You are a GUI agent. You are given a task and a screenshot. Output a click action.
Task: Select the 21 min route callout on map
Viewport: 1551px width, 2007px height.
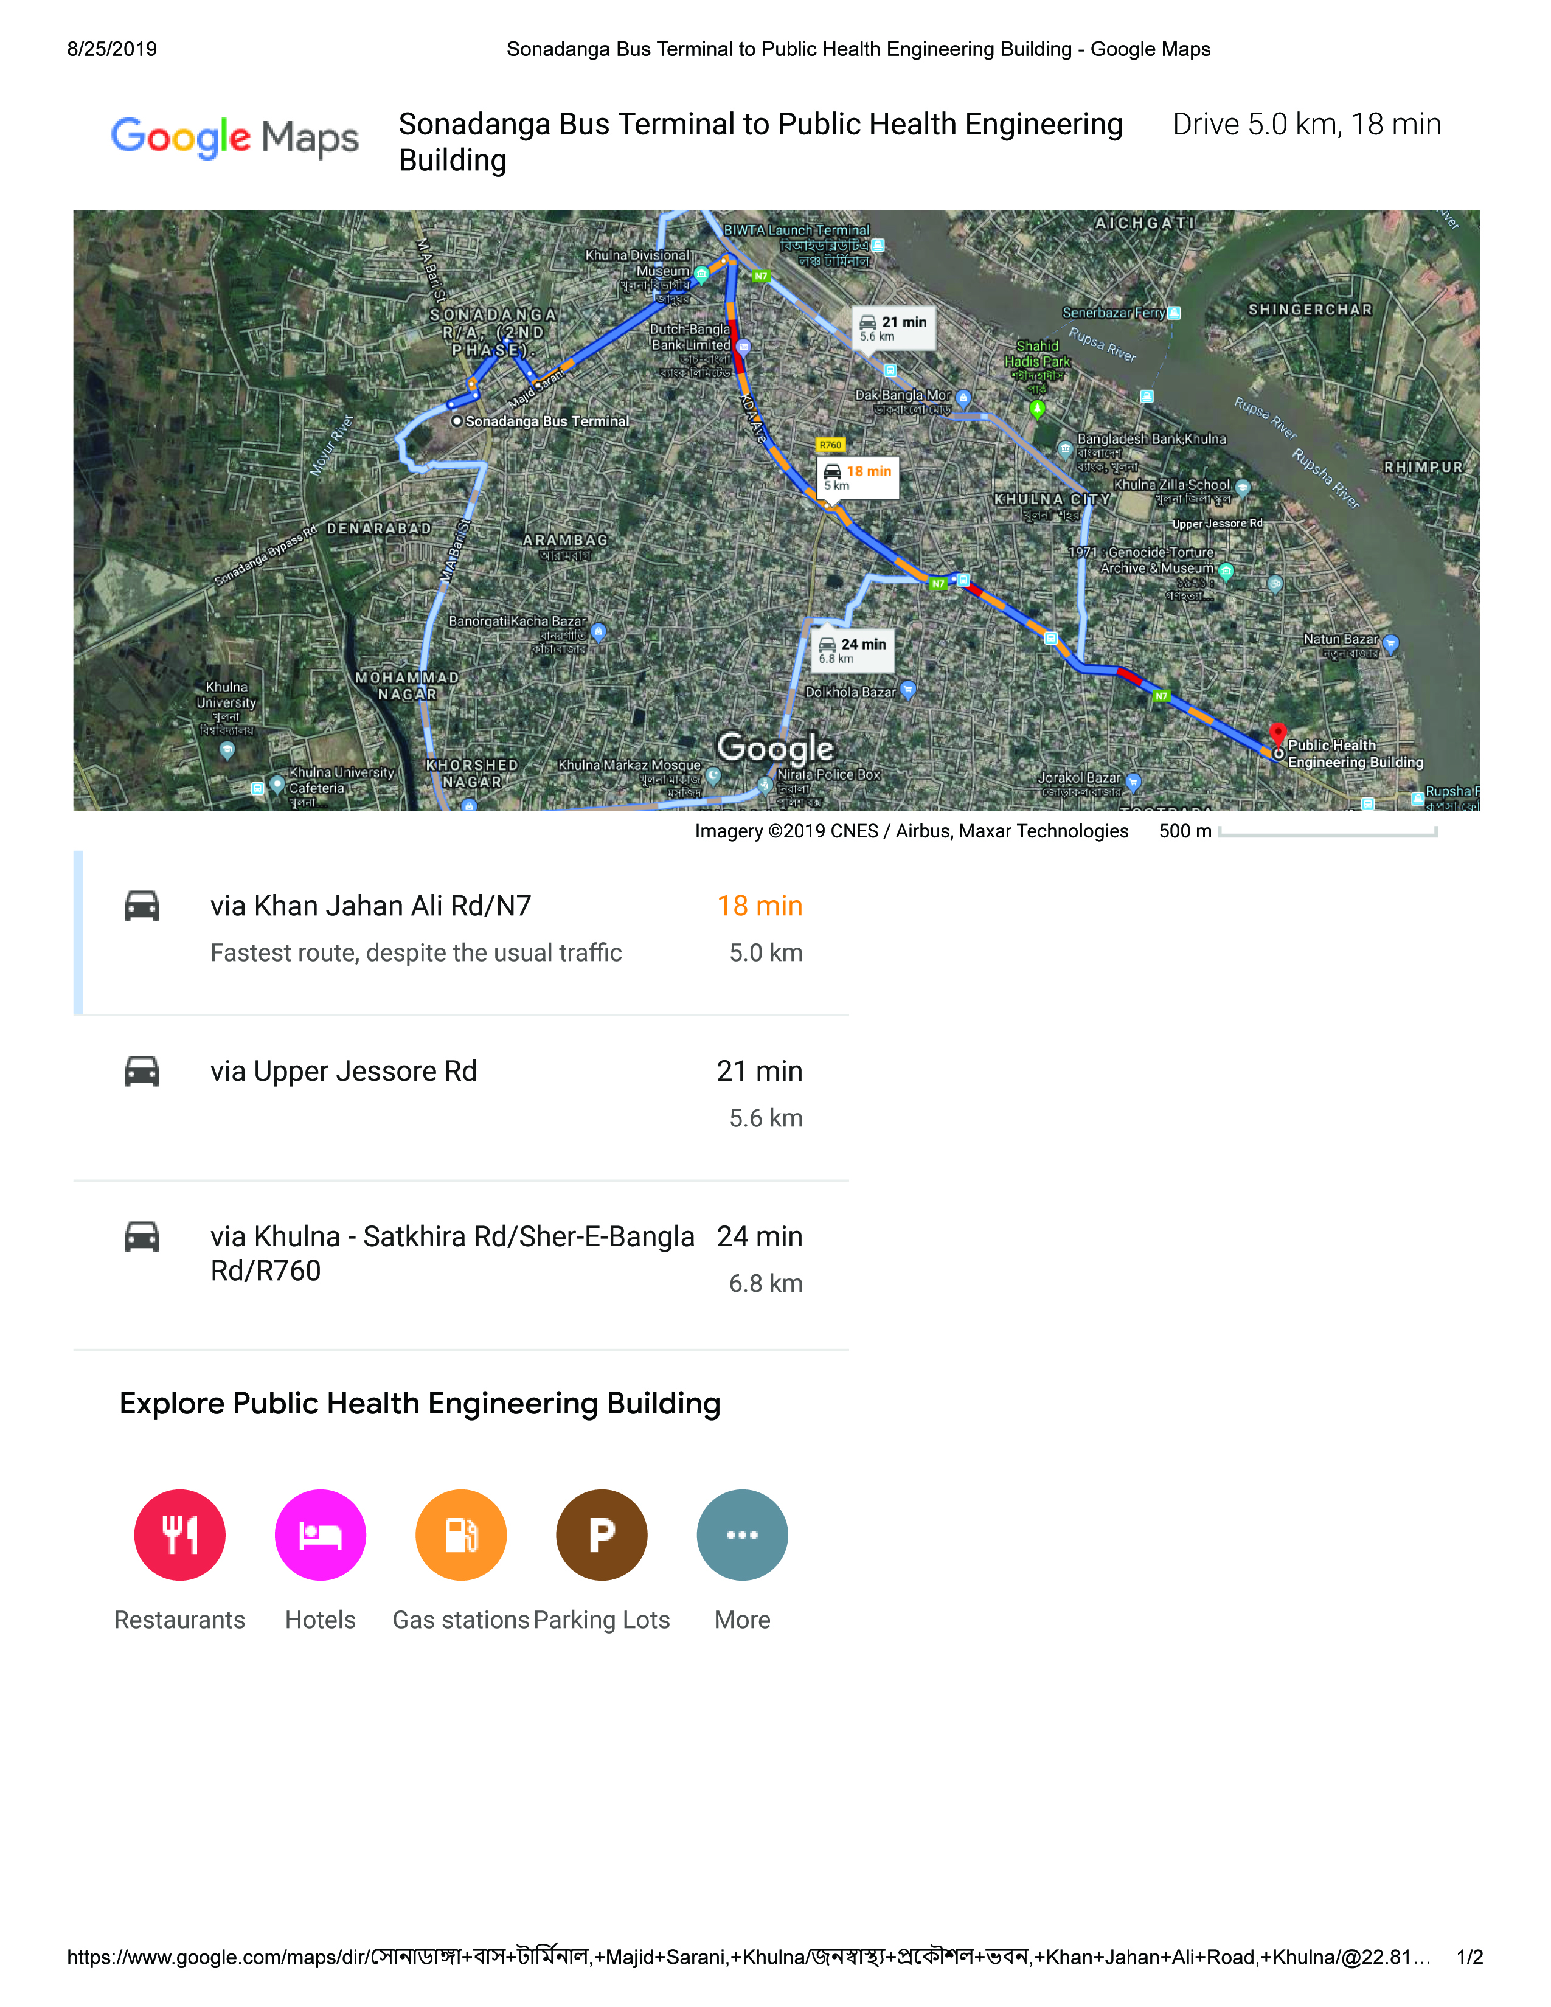[893, 328]
